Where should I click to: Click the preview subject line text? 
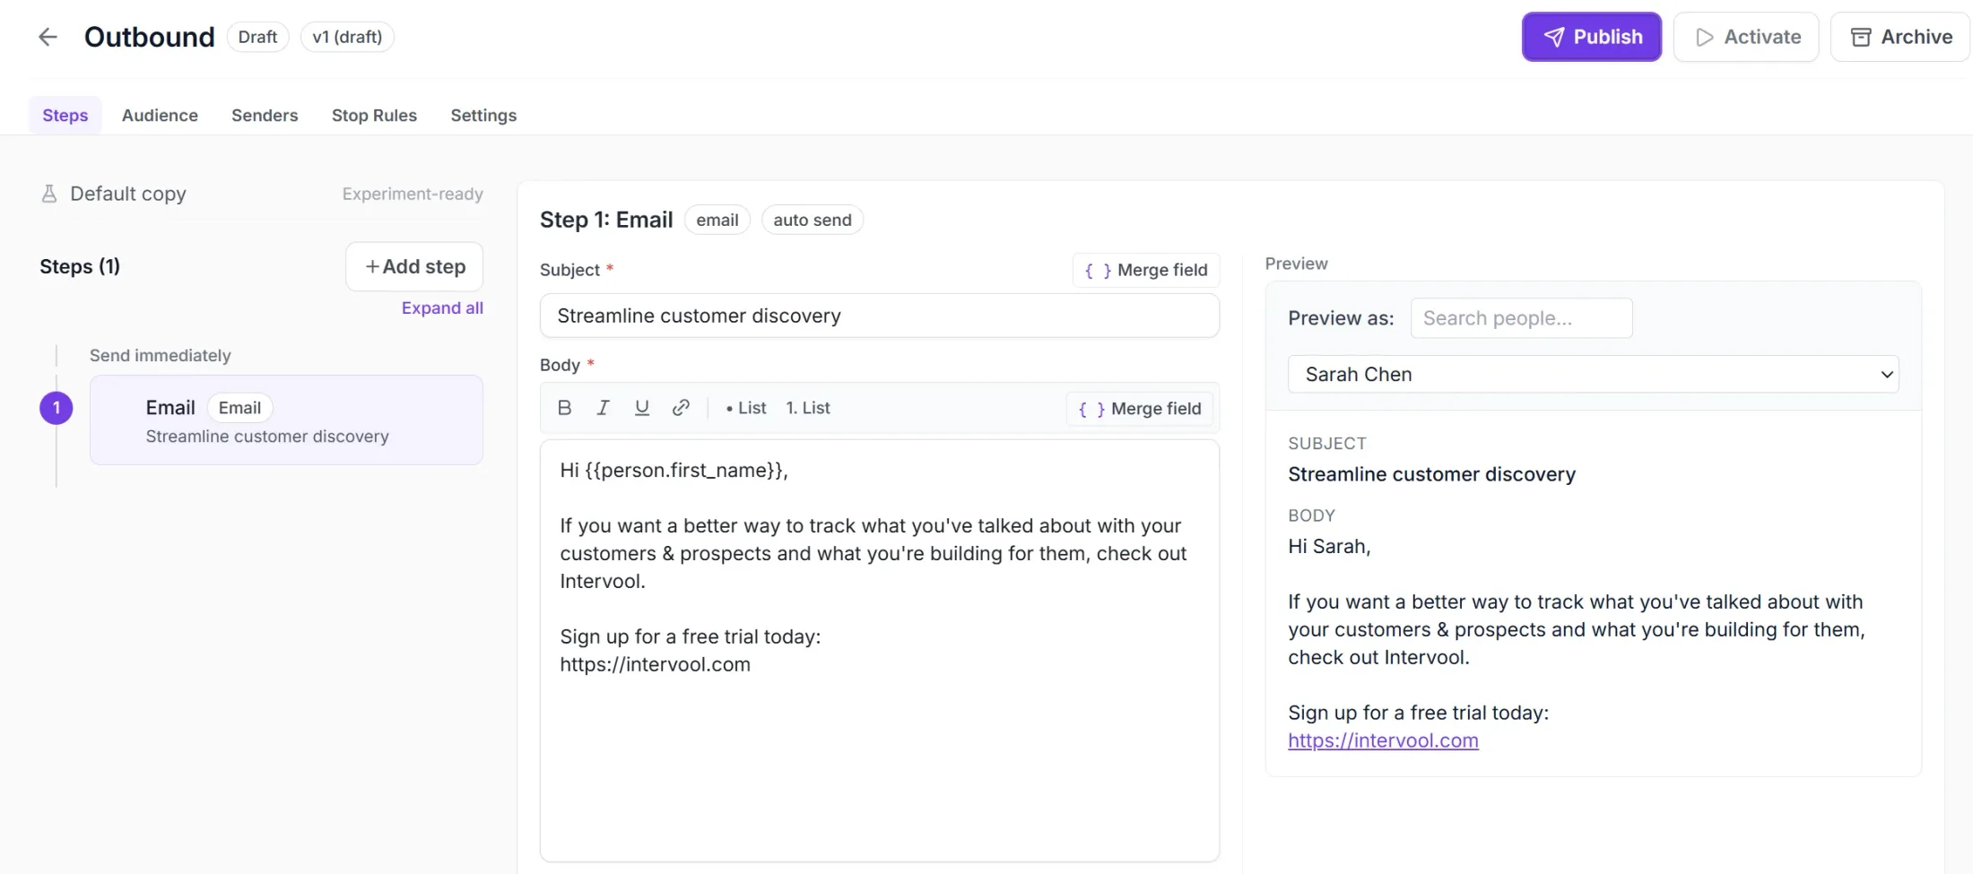point(1431,474)
